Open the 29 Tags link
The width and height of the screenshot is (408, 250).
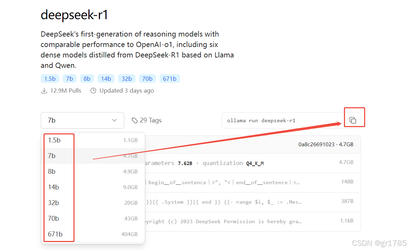point(147,120)
